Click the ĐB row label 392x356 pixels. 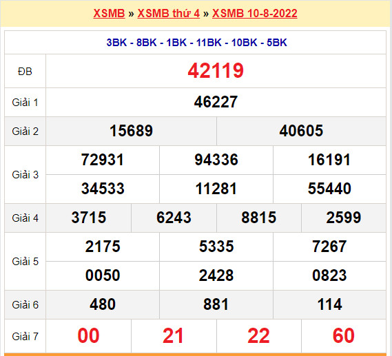click(x=25, y=72)
